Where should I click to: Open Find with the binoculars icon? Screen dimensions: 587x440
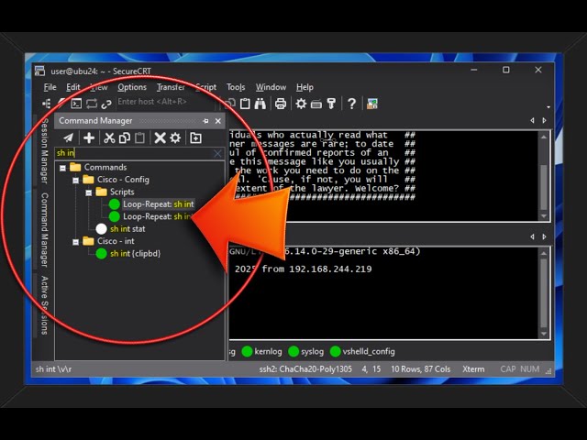tap(260, 104)
